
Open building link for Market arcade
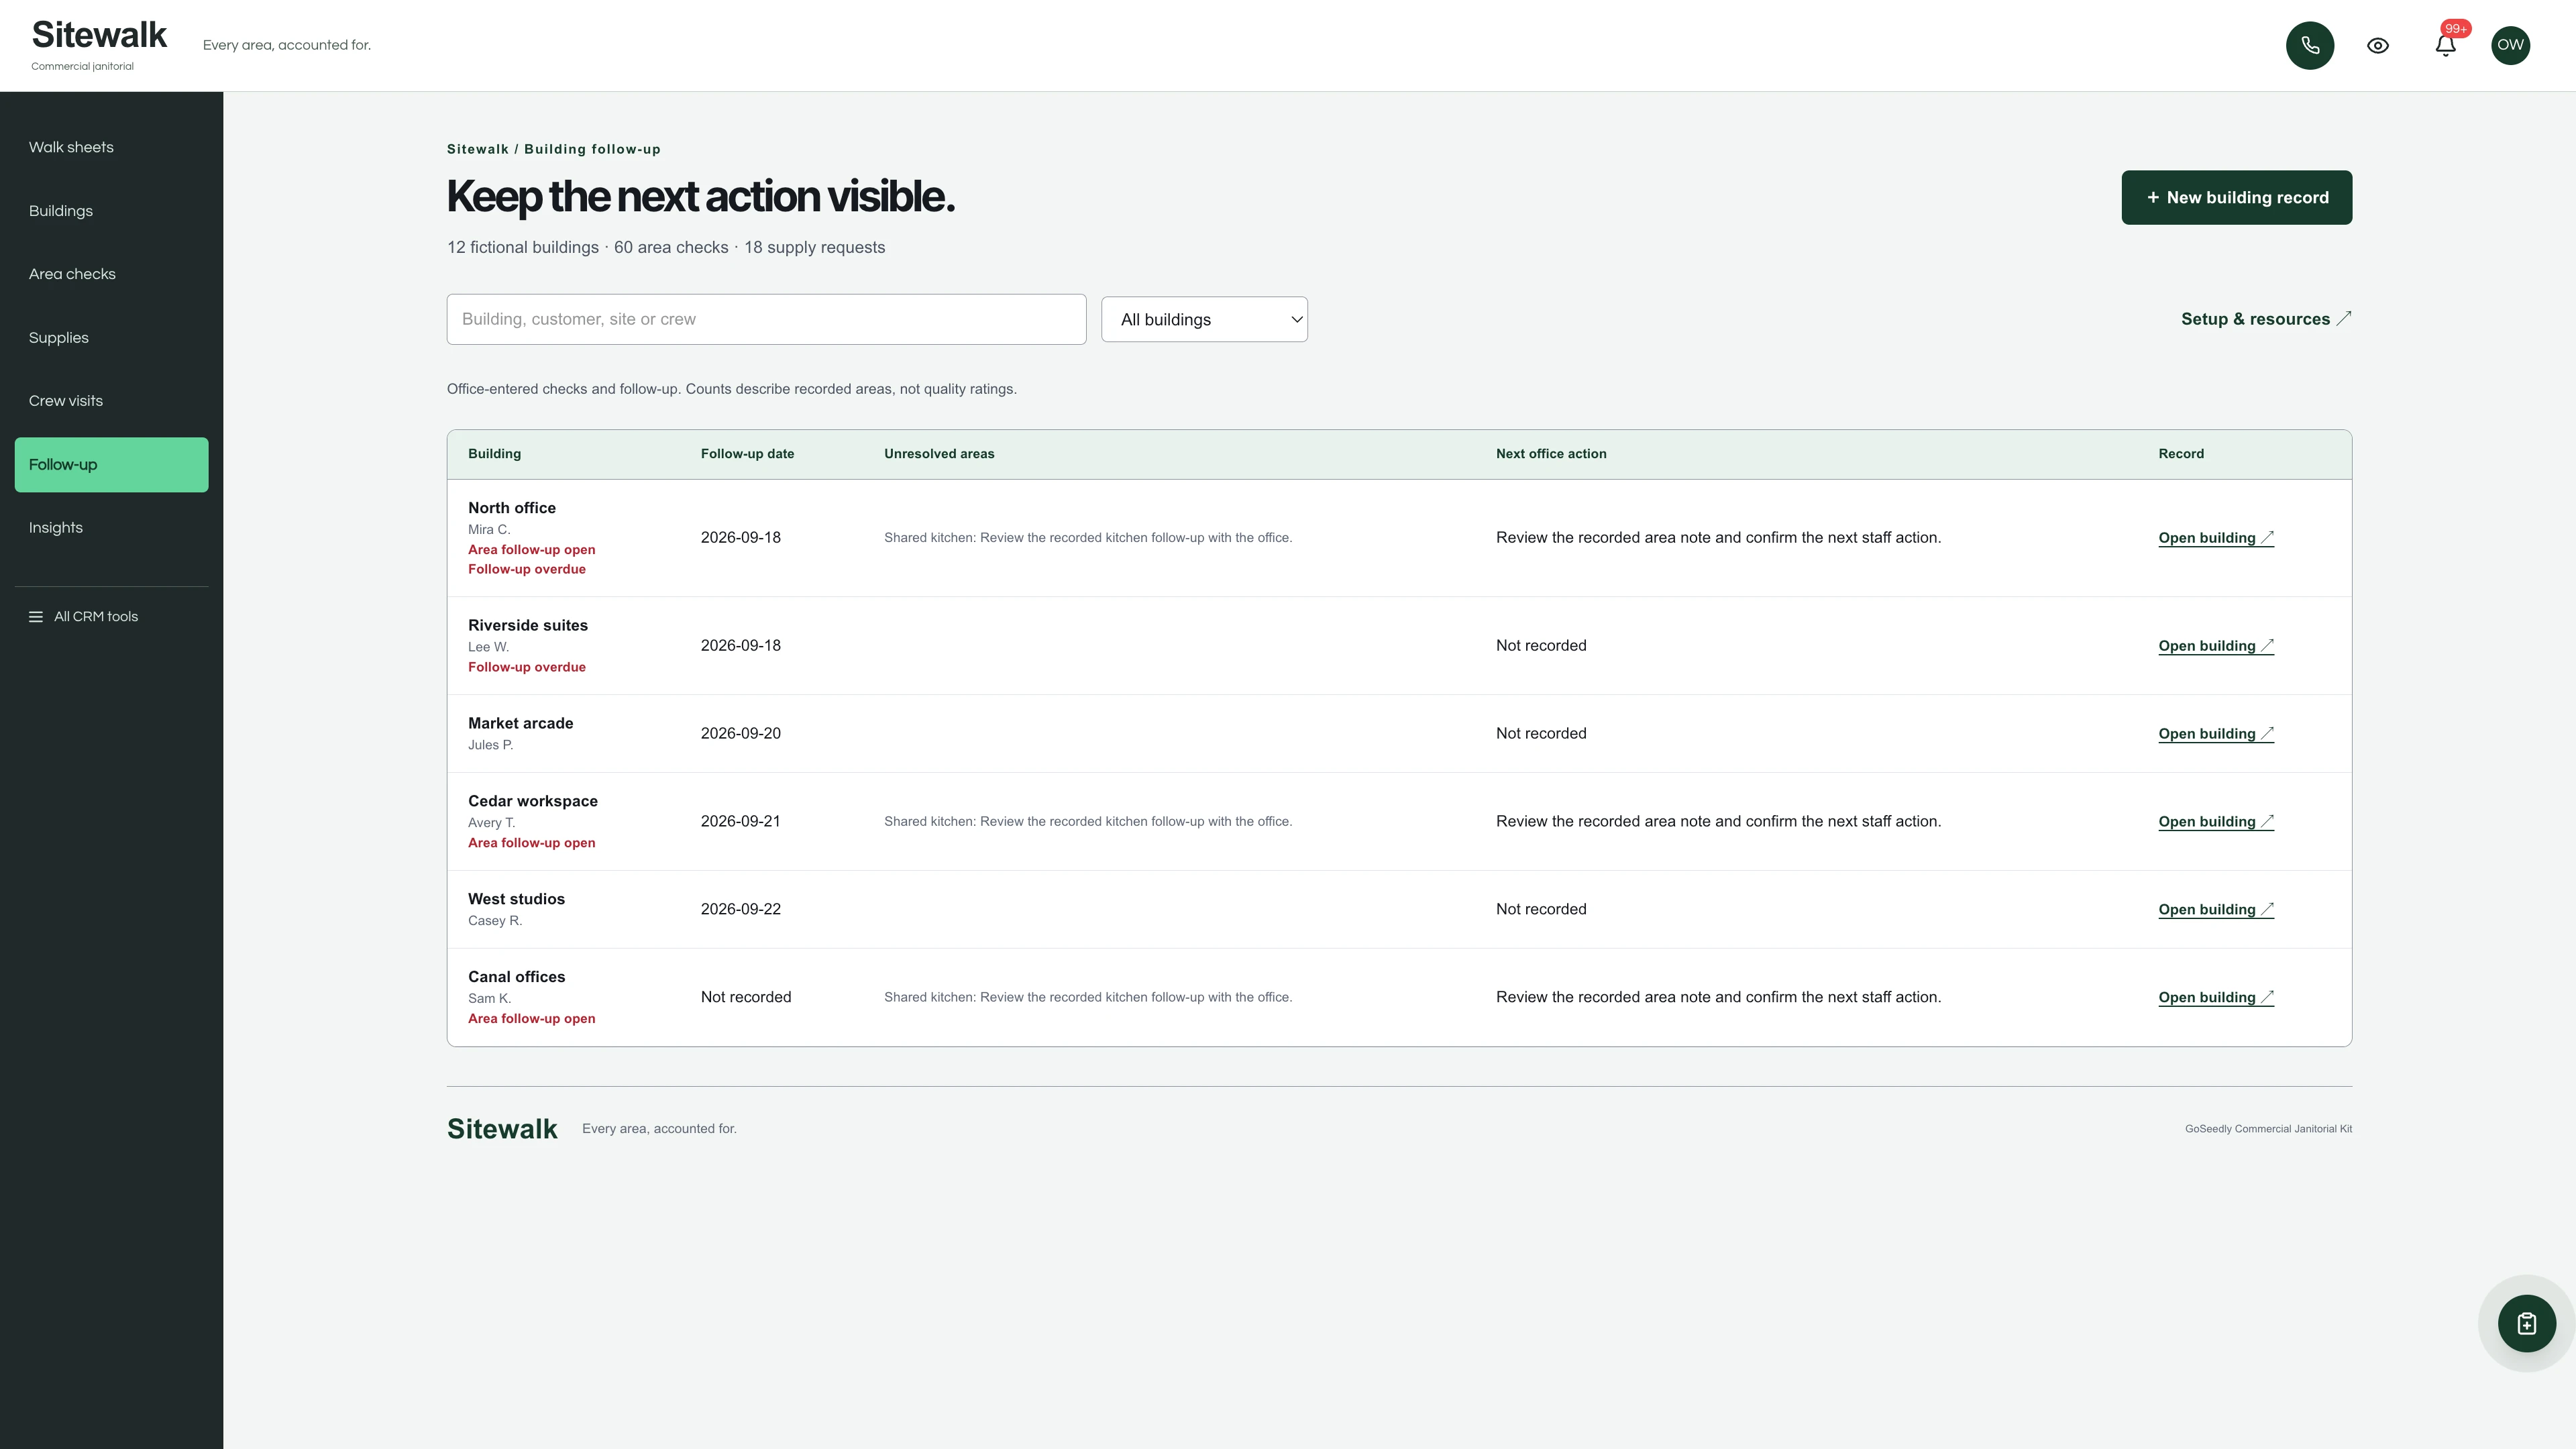2216,734
